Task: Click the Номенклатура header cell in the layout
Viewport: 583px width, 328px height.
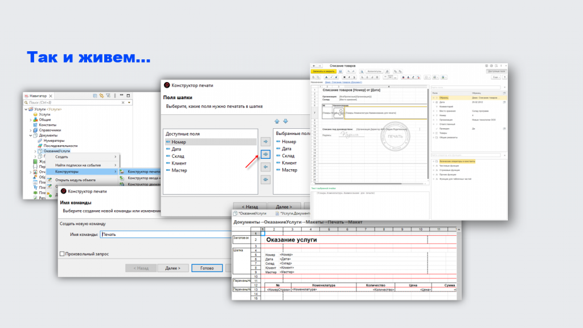Action: tap(323, 285)
